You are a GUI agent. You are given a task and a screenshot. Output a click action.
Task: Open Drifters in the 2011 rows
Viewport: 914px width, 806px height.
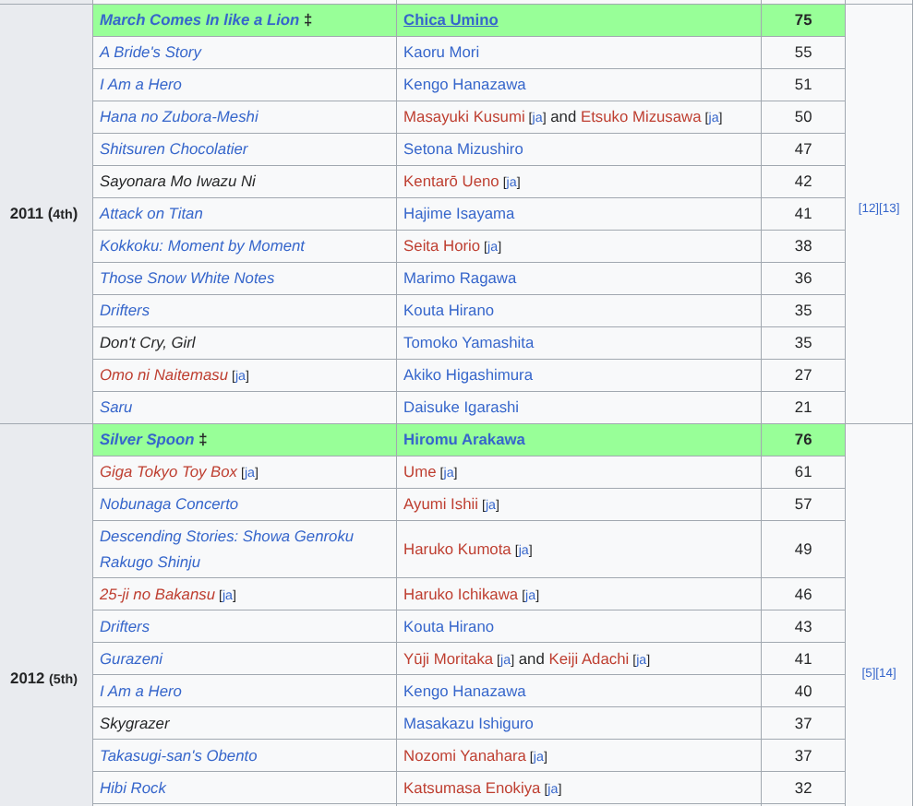[124, 311]
